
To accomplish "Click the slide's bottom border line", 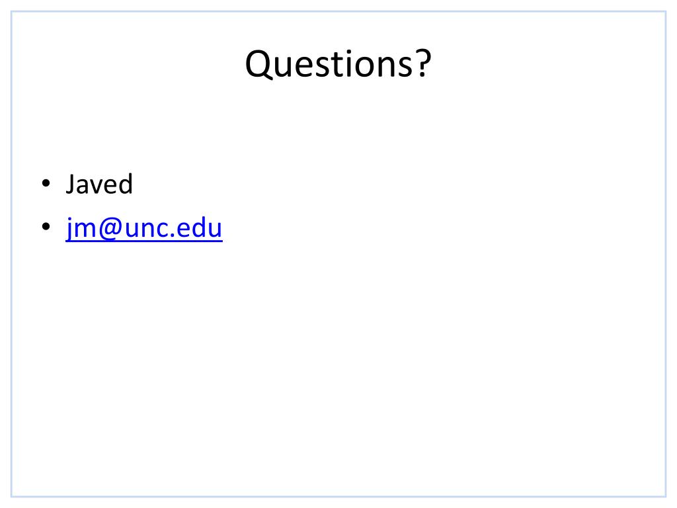I will (x=338, y=496).
